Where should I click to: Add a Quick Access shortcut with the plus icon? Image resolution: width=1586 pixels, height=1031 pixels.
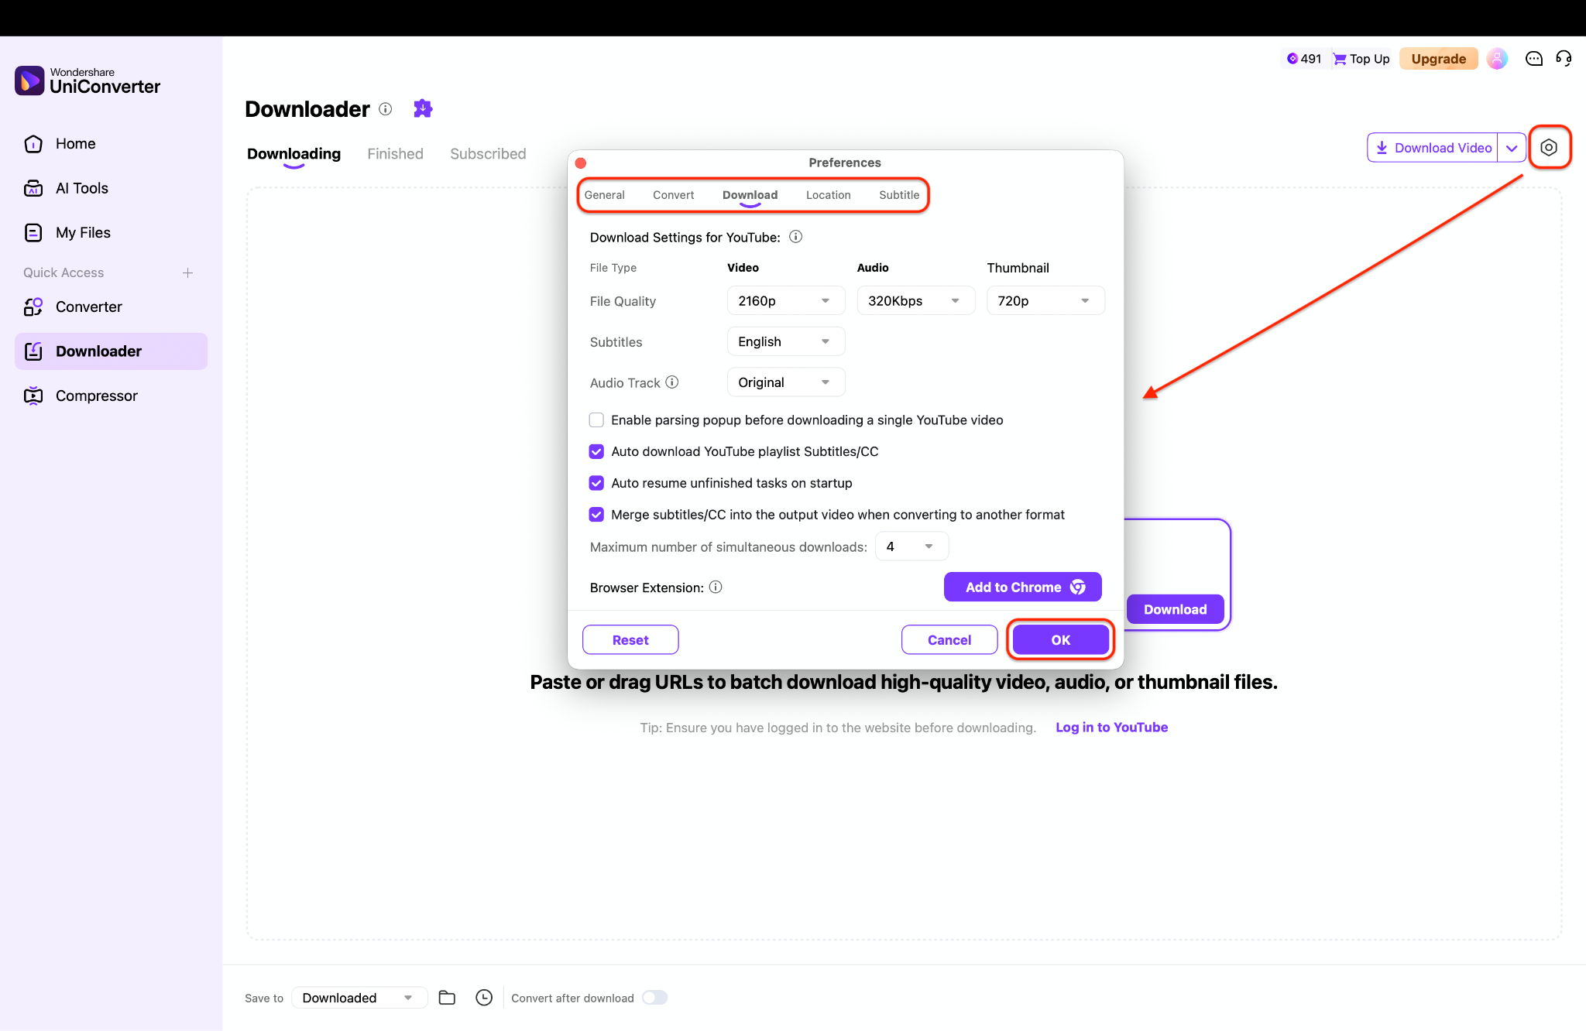[188, 272]
